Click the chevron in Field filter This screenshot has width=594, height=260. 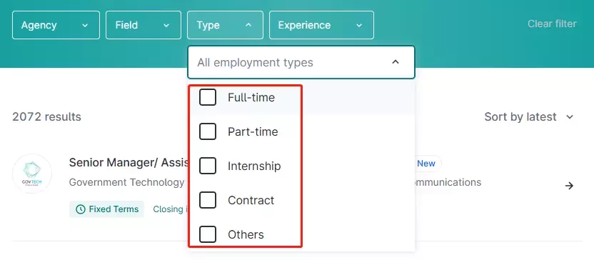coord(166,26)
